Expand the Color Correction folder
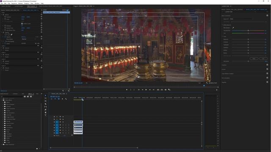271x152 pixels. [x=3, y=109]
